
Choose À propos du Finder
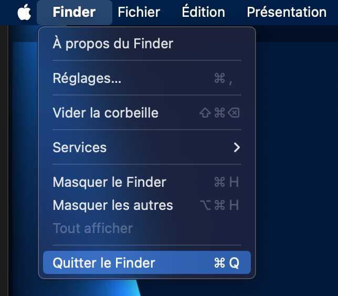(x=113, y=44)
